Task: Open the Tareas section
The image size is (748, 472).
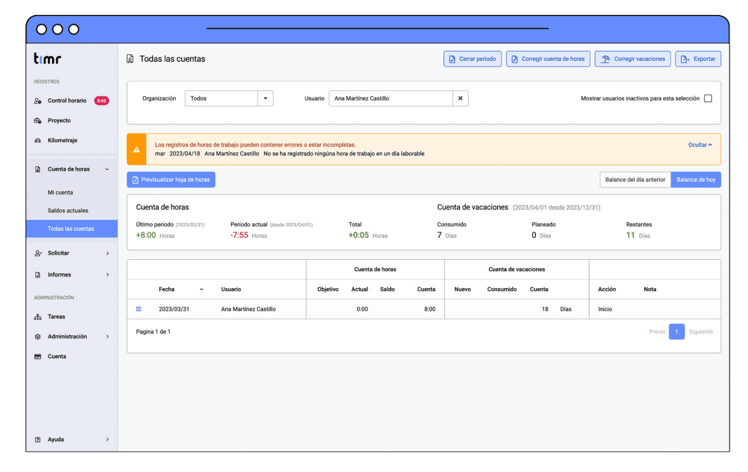Action: tap(56, 317)
